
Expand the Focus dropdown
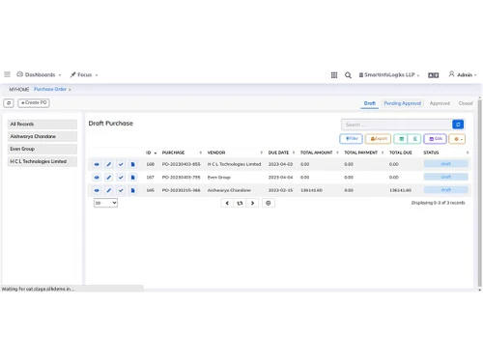(84, 74)
